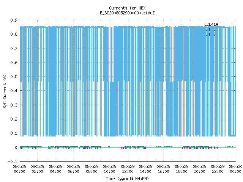Click the 0.3 y-axis tick label
243x182 pixels.
tap(14, 105)
